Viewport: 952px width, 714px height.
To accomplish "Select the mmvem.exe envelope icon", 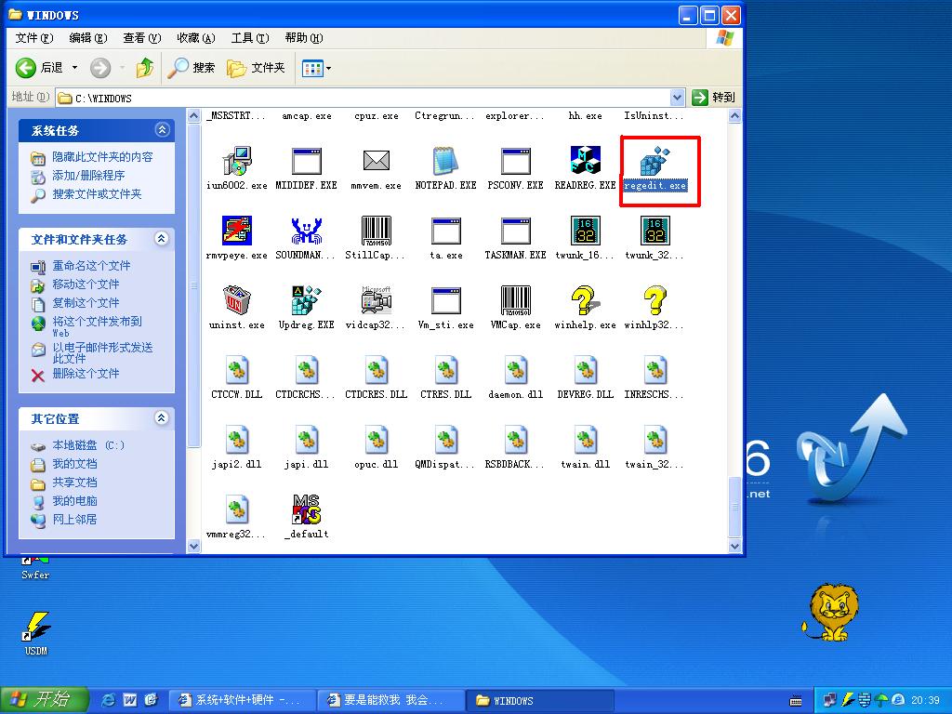I will click(376, 161).
